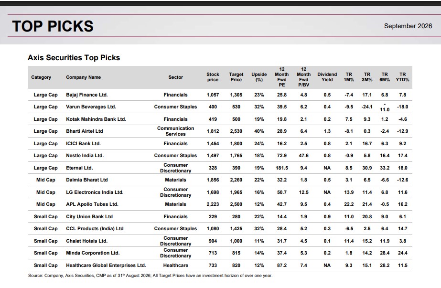Select Kotak Mahindra Bank Ltd. company name
The image size is (441, 288).
point(96,119)
